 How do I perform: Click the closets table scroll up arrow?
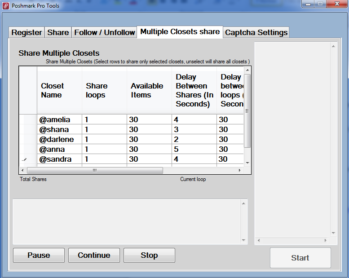point(247,70)
